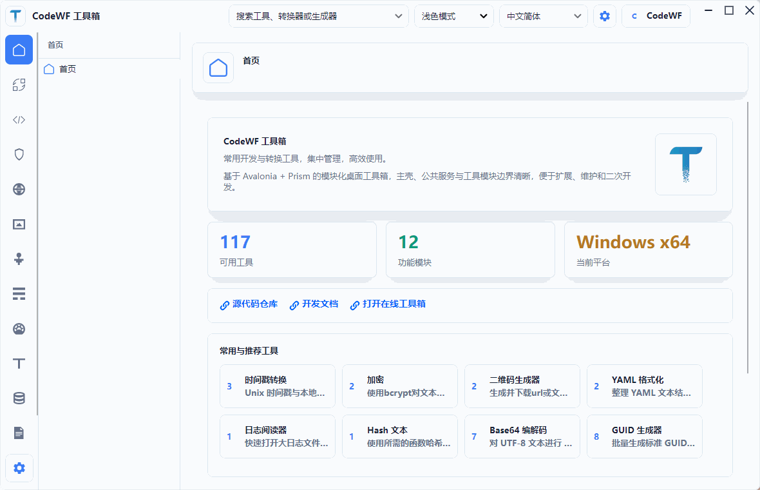
Task: Open the palette color module icon
Action: (x=19, y=329)
